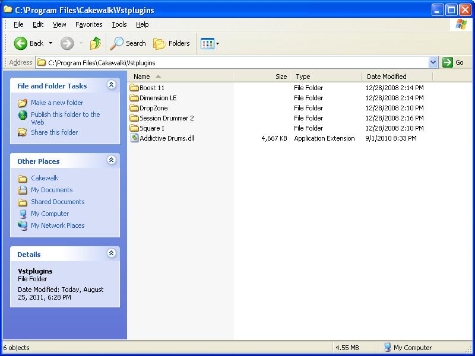Open the Back button history dropdown

coord(50,43)
